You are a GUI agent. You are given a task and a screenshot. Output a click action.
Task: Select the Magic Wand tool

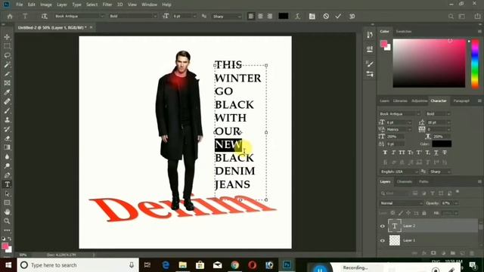point(7,65)
